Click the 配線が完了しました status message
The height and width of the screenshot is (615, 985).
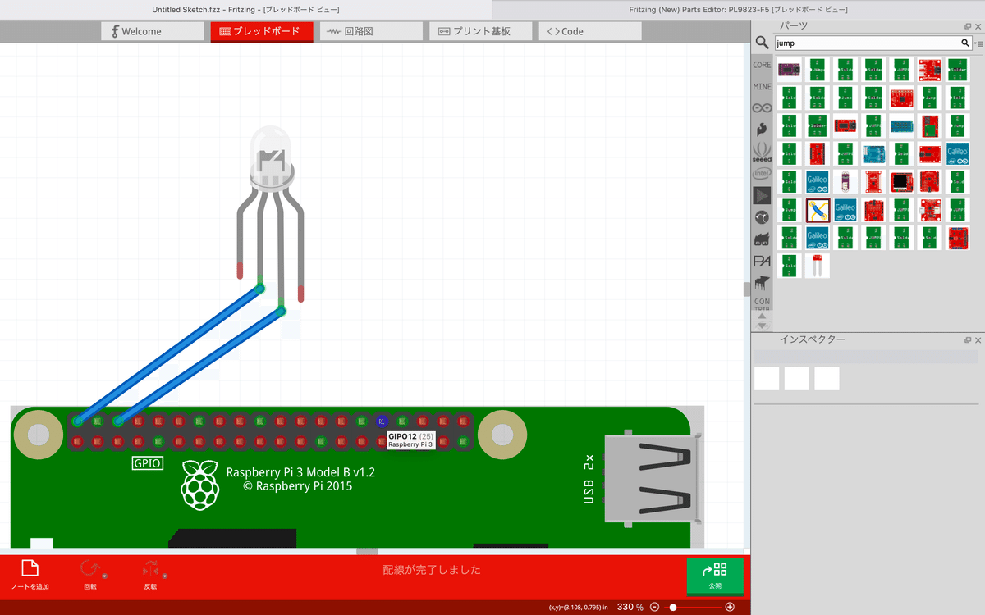[x=432, y=570]
